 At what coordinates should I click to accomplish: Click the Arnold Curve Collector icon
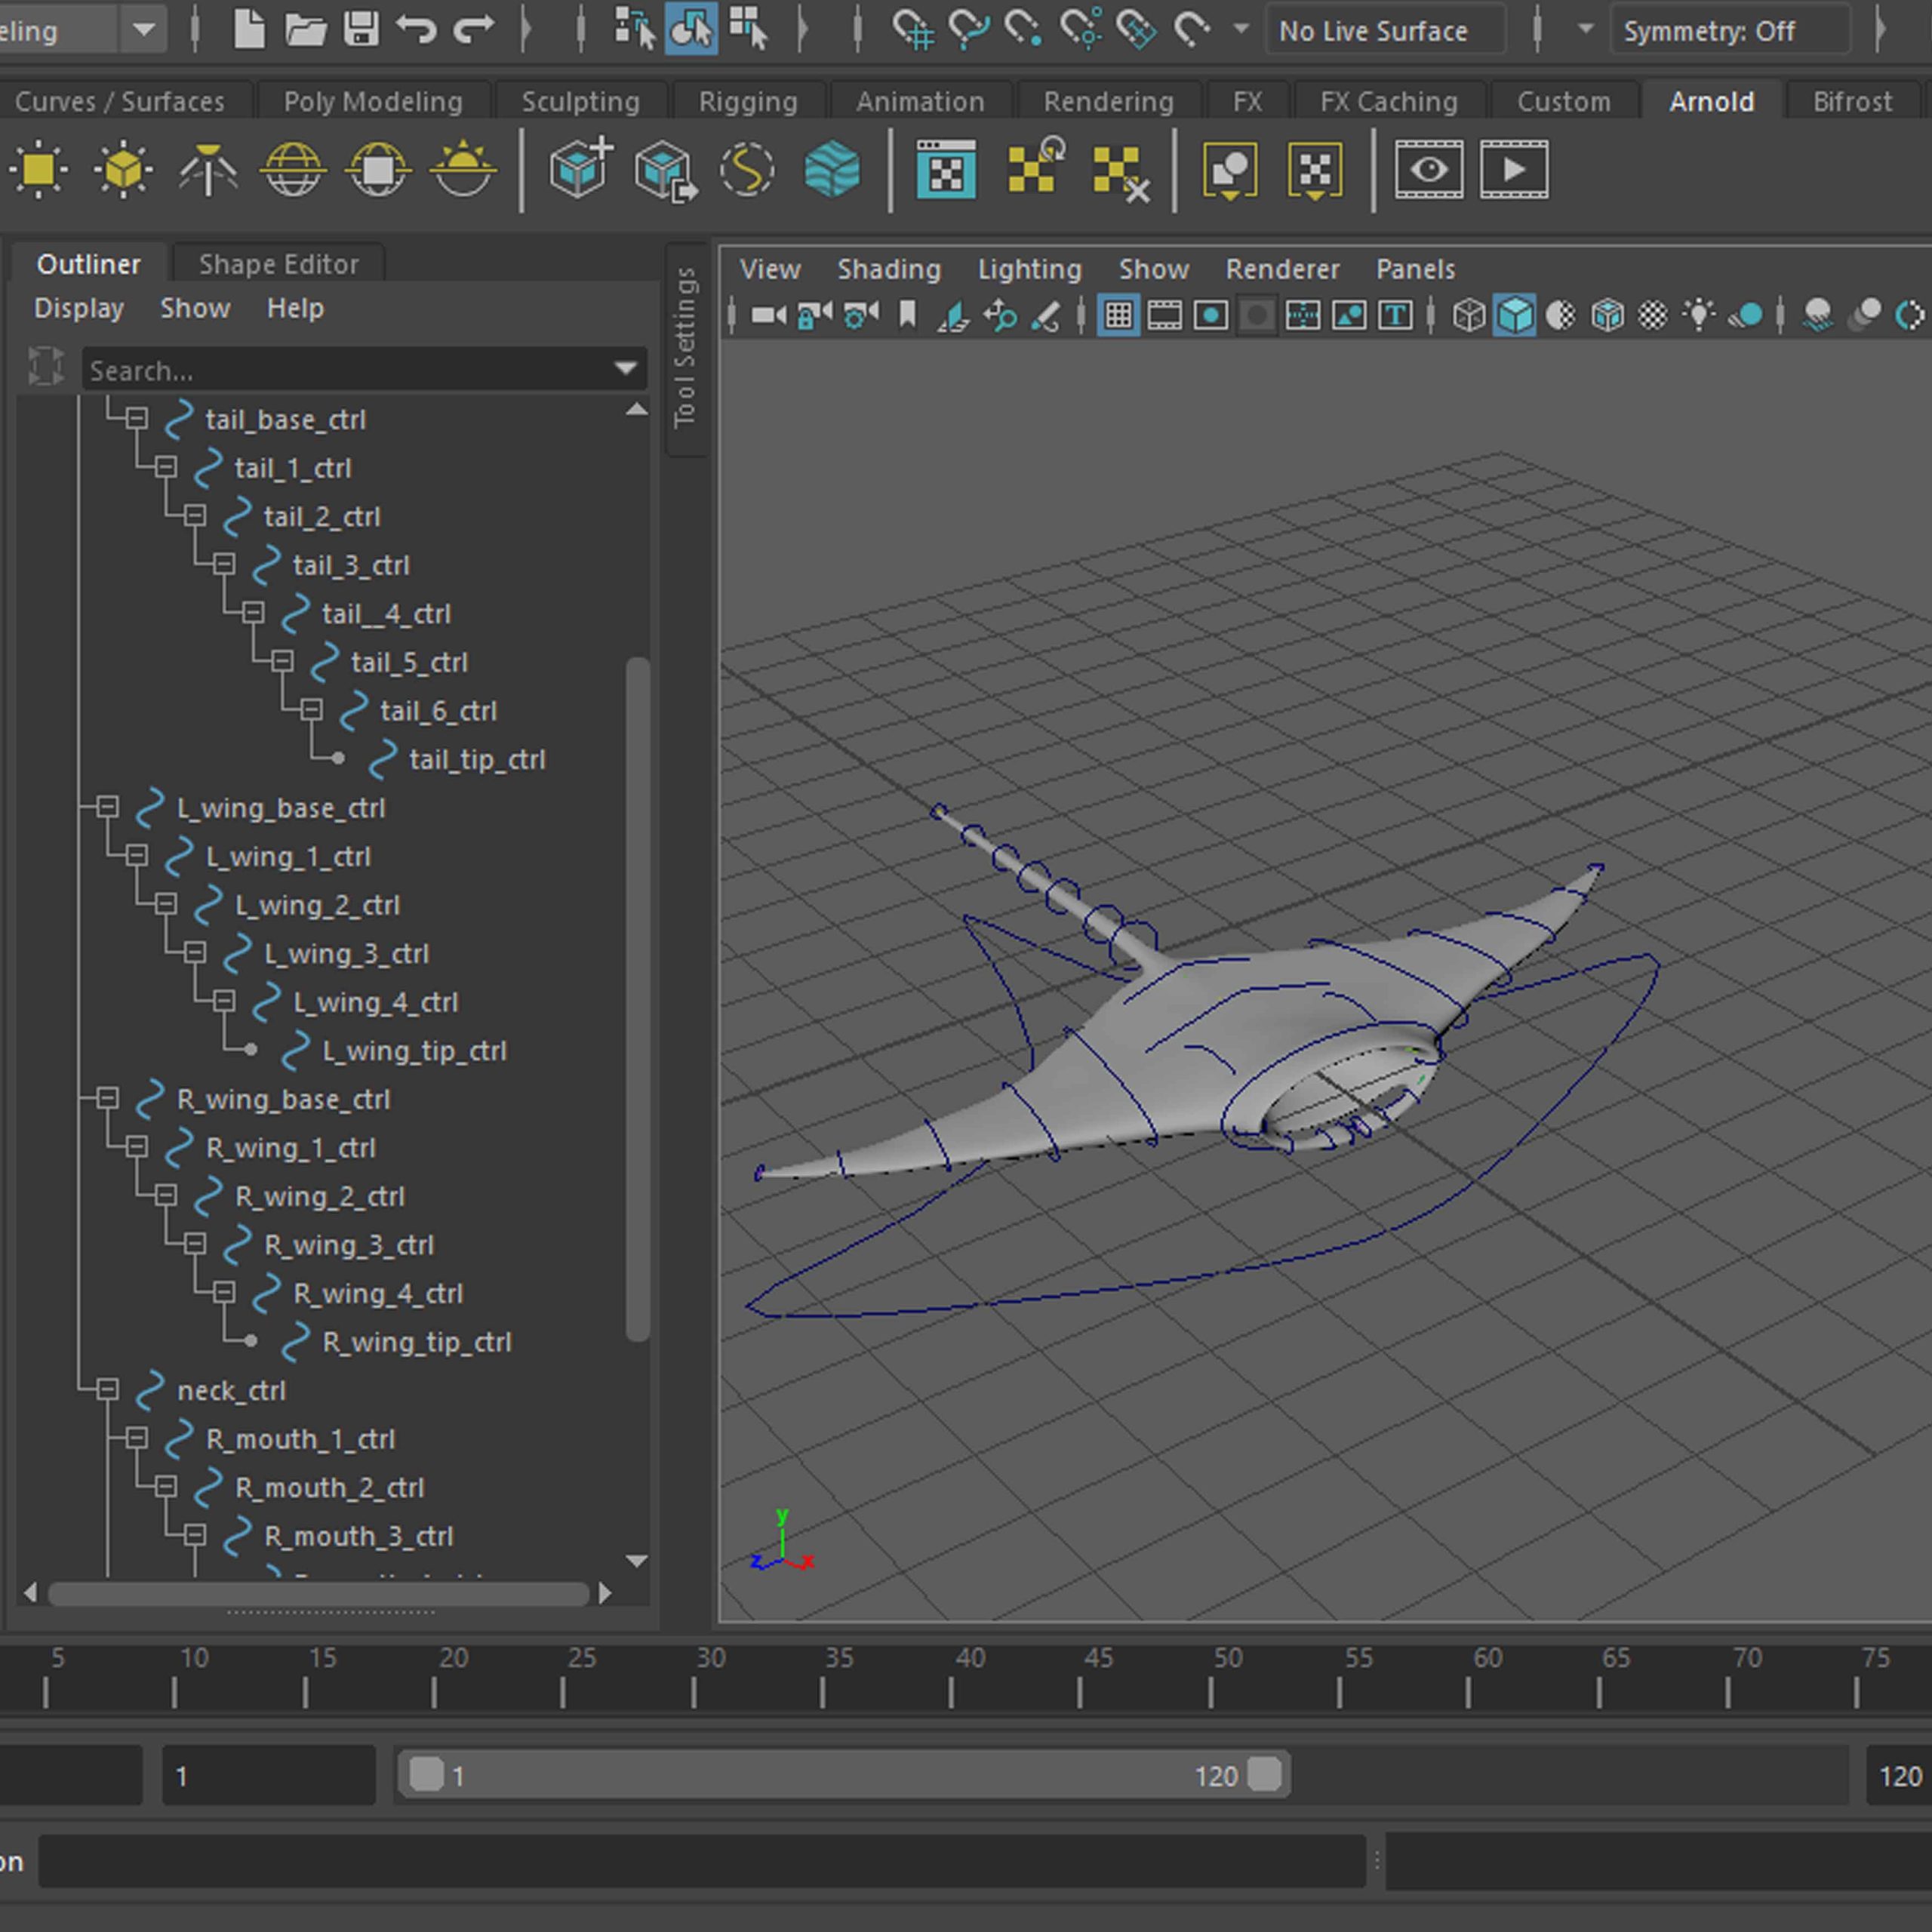747,169
